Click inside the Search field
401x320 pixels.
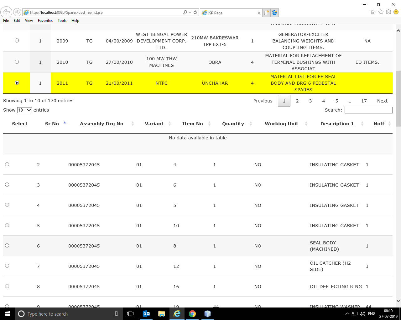coord(368,110)
